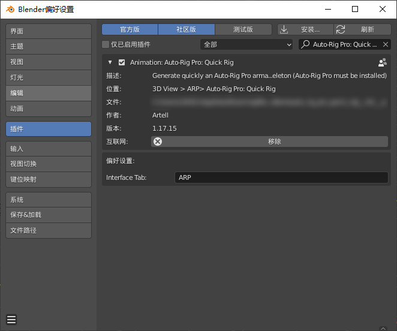Toggle the 仅已启用插件 checkbox
Screen dimensions: 397x331
point(106,44)
